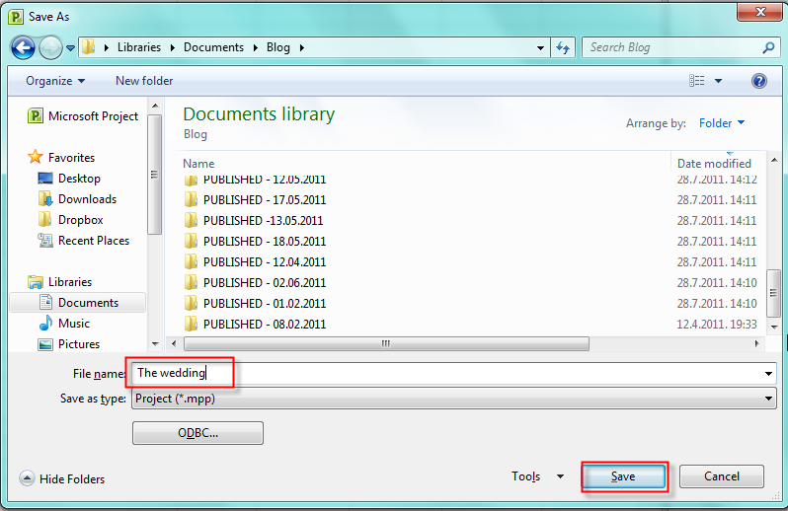Viewport: 788px width, 511px height.
Task: Click the Back navigation arrow button
Action: click(23, 47)
